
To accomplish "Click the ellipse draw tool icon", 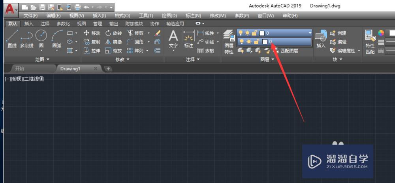I will (x=70, y=42).
